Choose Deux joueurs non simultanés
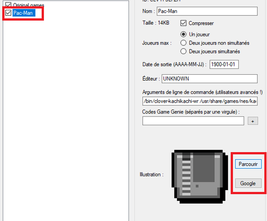 tap(183, 43)
